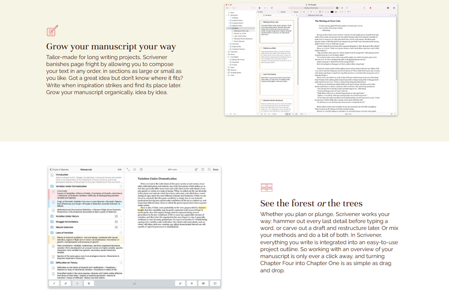The image size is (449, 290).
Task: Click the trash icon in Mac Scrivener toolbar
Action: (259, 8)
